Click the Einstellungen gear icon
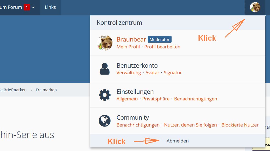 pos(104,95)
